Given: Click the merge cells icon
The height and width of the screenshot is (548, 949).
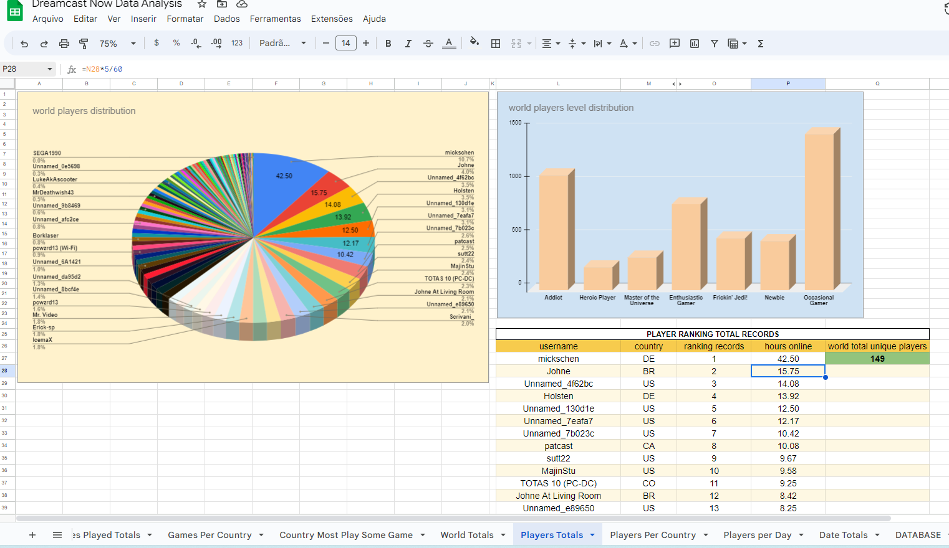Looking at the screenshot, I should (x=516, y=44).
